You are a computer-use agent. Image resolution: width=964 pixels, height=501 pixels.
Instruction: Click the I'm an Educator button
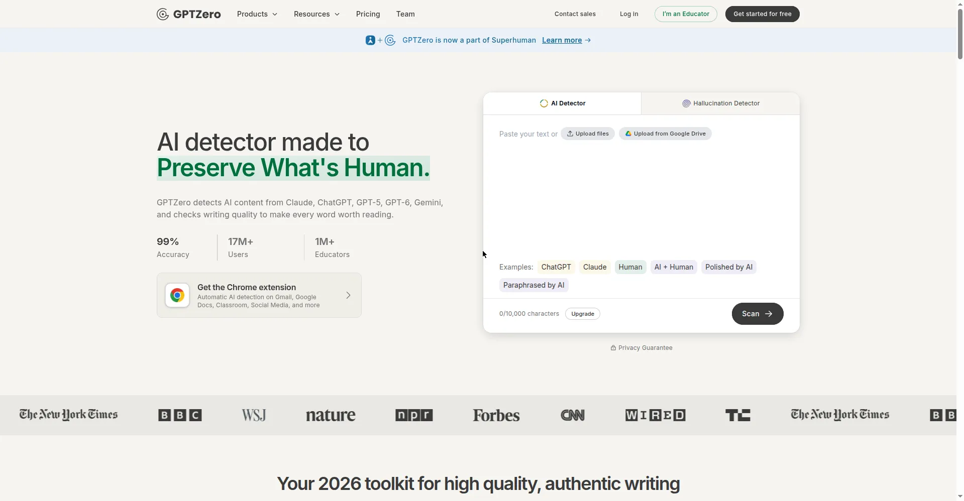(686, 14)
